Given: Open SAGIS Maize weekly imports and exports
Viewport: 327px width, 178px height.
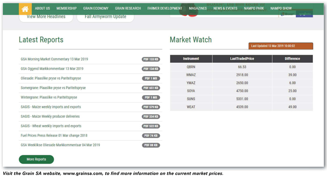Looking at the screenshot, I should coord(50,107).
